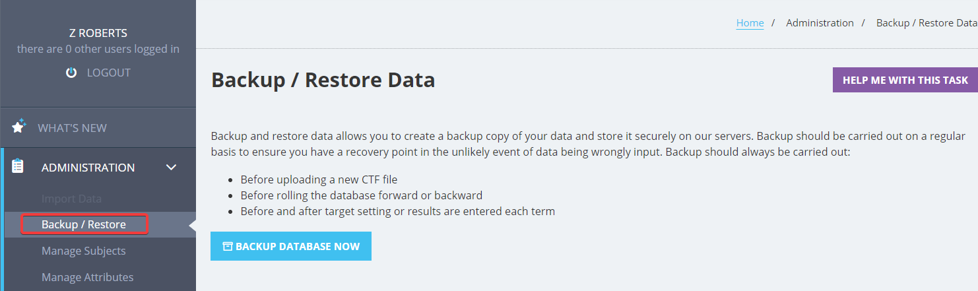The height and width of the screenshot is (291, 978).
Task: Open Manage Subjects in the sidebar
Action: point(83,251)
